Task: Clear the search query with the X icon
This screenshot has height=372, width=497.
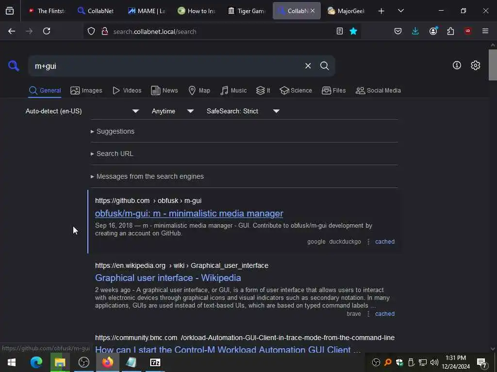Action: pos(308,66)
